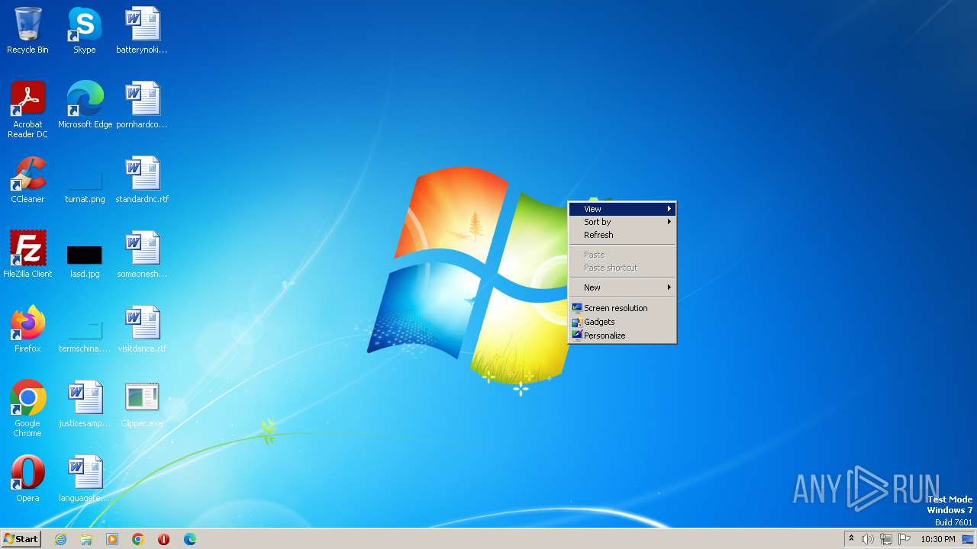The width and height of the screenshot is (977, 549).
Task: Select the batterynoki Word document icon
Action: [142, 30]
